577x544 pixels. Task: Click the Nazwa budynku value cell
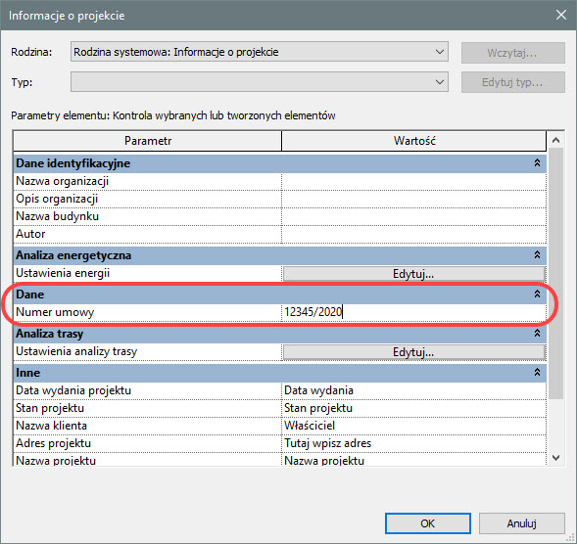pos(413,216)
